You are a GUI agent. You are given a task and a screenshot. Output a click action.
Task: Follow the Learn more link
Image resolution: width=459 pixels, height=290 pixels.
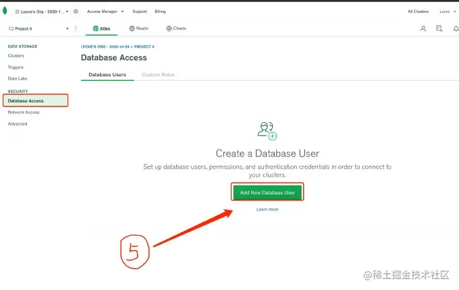[267, 209]
